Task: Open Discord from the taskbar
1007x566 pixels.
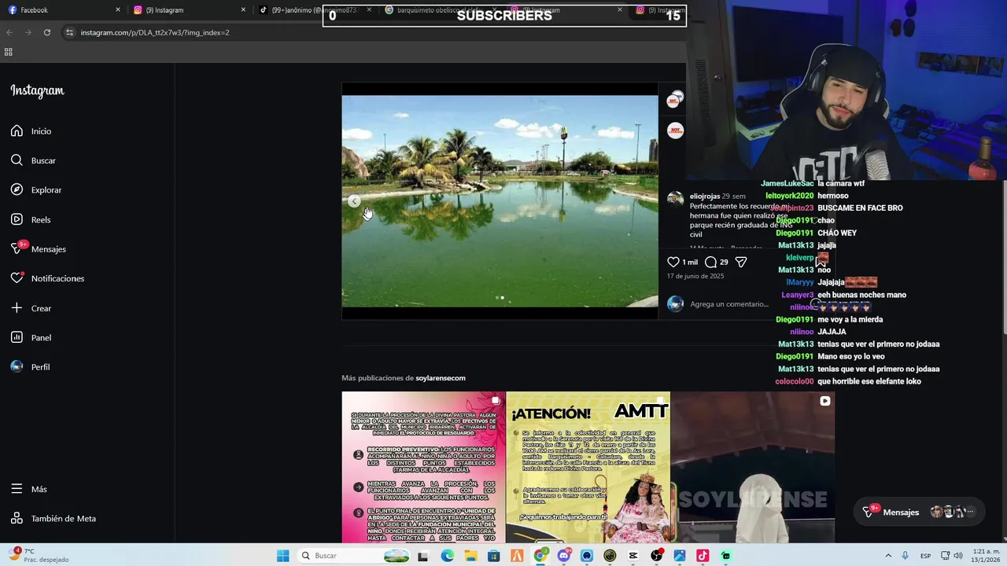Action: tap(563, 556)
